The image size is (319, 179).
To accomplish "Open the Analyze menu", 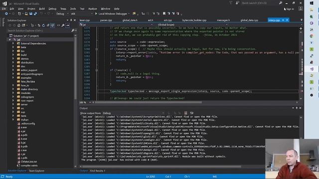I will click(93, 9).
